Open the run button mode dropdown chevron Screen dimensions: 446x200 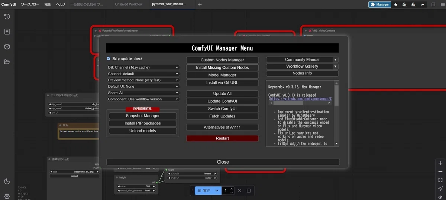tap(217, 191)
